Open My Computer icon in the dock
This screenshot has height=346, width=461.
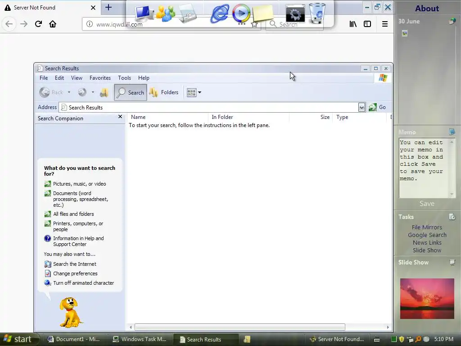tap(144, 13)
